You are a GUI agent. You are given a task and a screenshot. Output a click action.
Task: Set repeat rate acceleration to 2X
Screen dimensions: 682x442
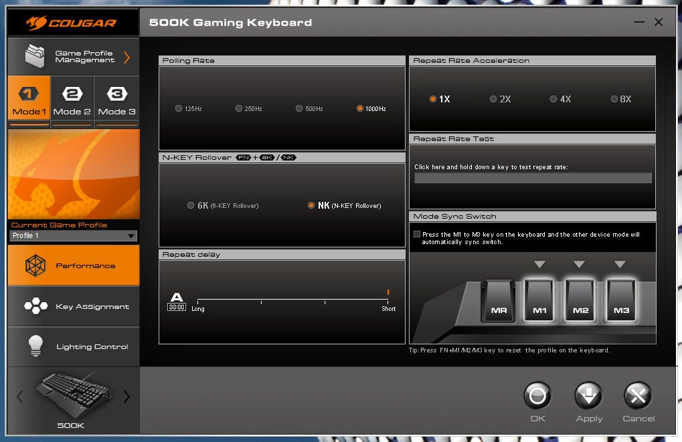click(x=493, y=99)
